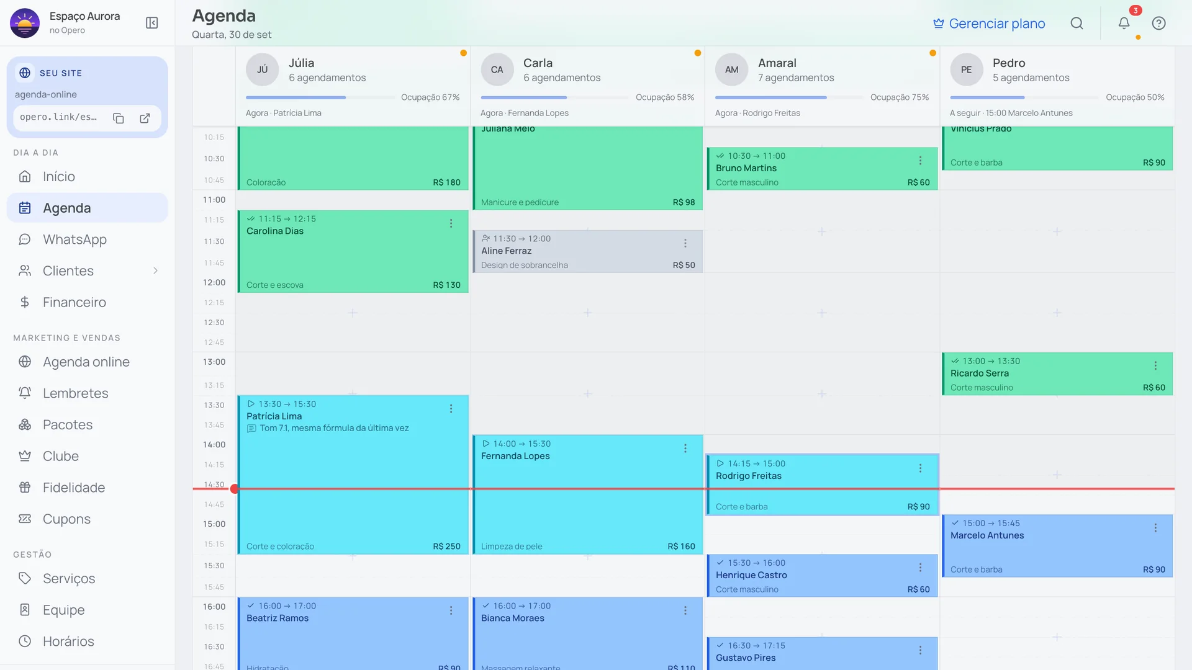This screenshot has height=670, width=1192.
Task: Click Gerenciar plano link
Action: pos(989,24)
